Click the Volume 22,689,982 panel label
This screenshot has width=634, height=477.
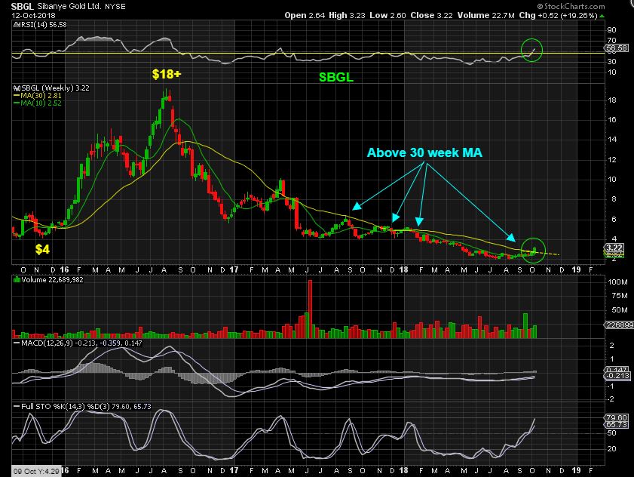point(52,280)
